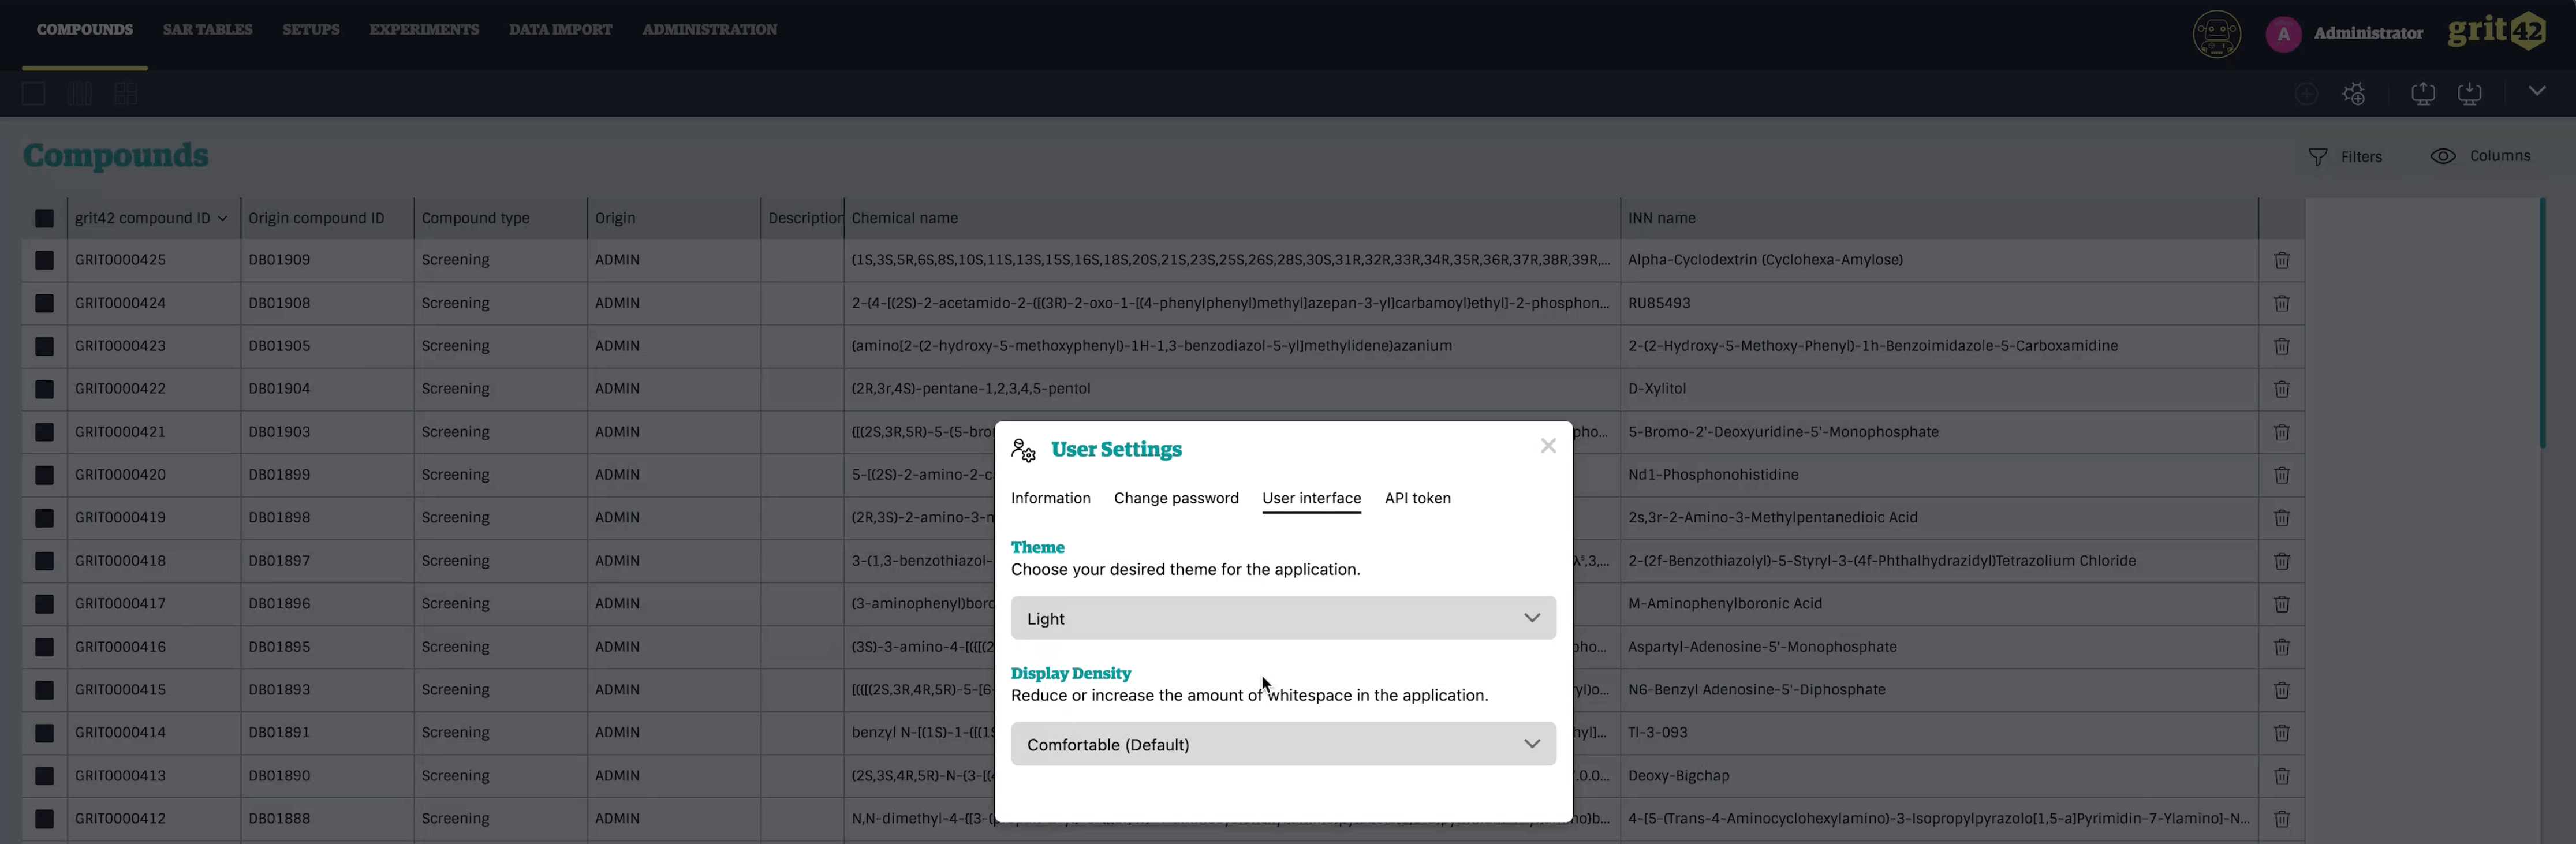
Task: Open Display Density dropdown Comfortable (Default)
Action: click(1283, 744)
